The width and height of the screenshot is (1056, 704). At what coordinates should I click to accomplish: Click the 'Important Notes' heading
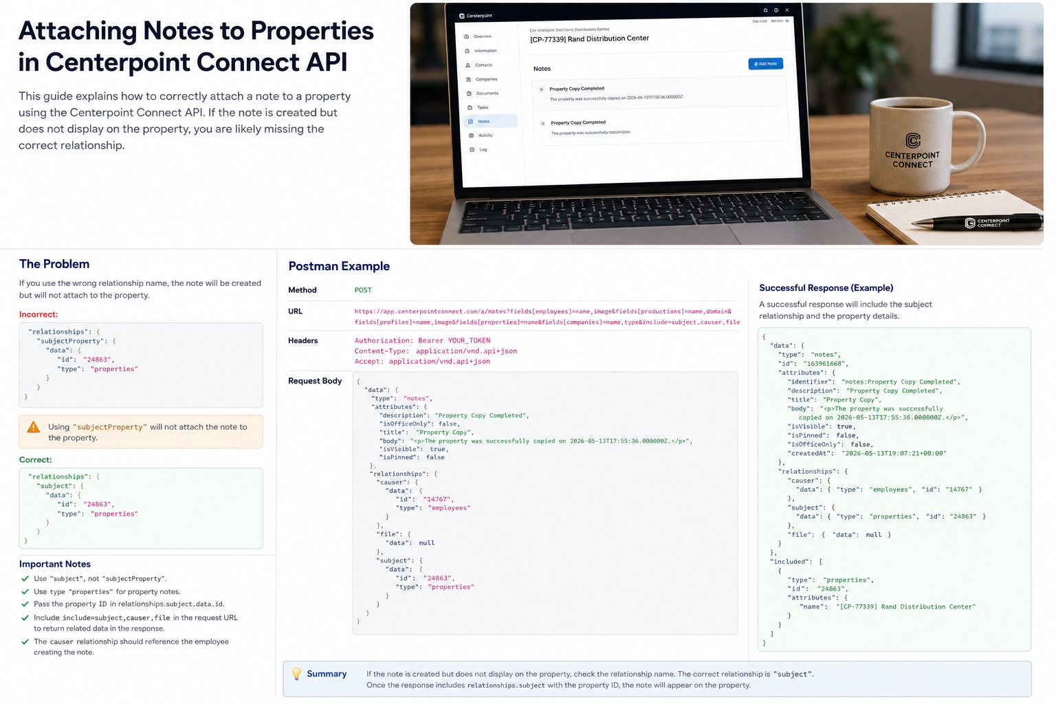pyautogui.click(x=55, y=564)
